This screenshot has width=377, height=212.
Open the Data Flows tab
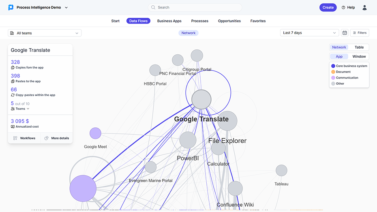click(138, 21)
